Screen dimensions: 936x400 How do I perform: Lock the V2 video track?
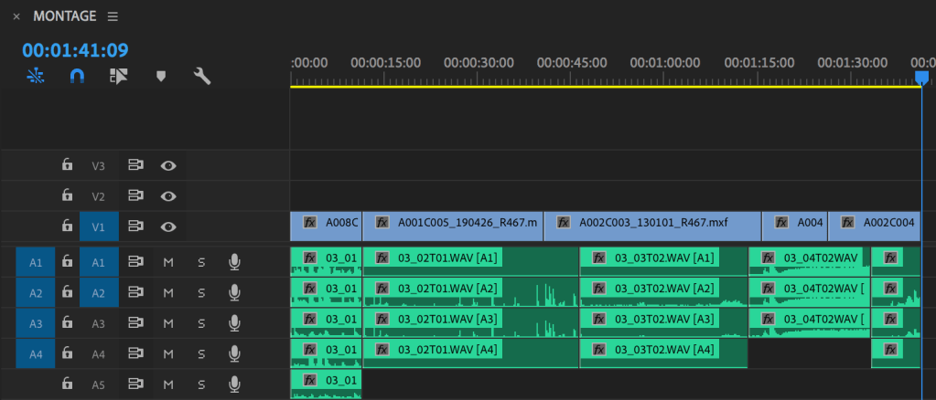pos(67,195)
